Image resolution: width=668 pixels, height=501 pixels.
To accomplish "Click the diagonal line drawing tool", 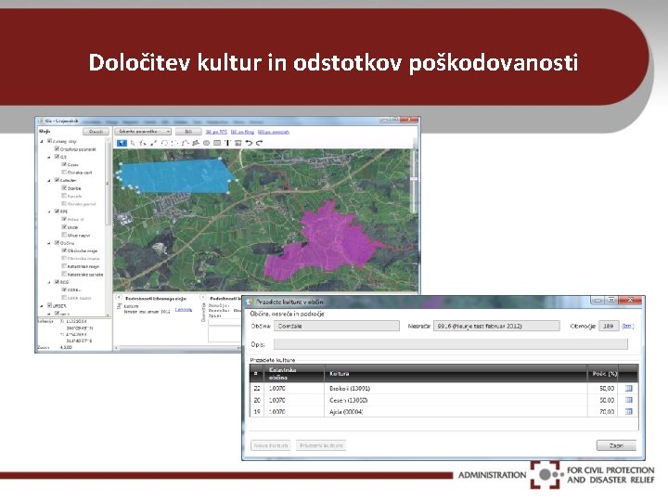I will click(x=154, y=143).
